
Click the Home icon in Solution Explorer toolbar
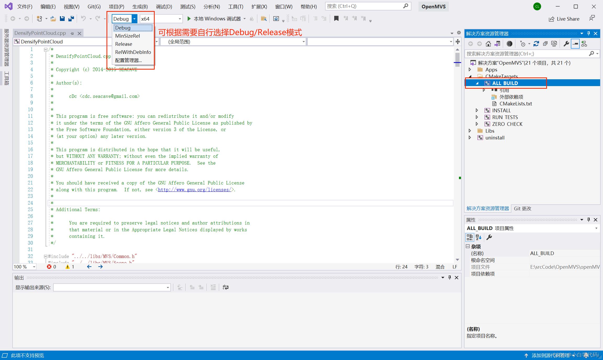point(488,43)
